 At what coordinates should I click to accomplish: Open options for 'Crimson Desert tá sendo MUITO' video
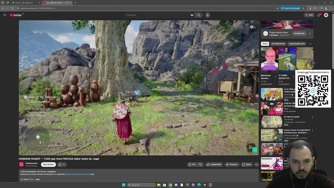coord(312,130)
